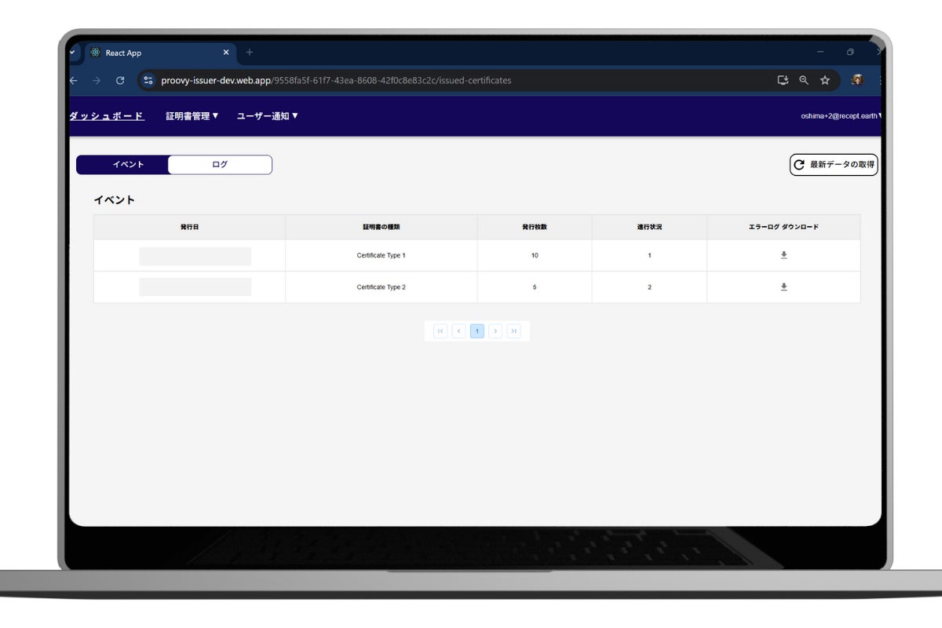This screenshot has height=628, width=942.
Task: Reload the browser page
Action: tap(120, 80)
